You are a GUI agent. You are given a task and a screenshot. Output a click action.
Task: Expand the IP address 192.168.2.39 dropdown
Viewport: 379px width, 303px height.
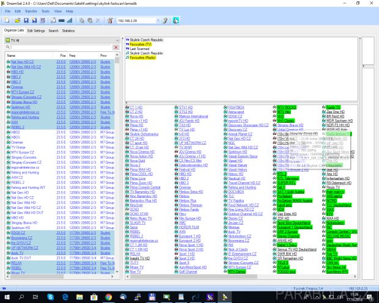tap(158, 21)
